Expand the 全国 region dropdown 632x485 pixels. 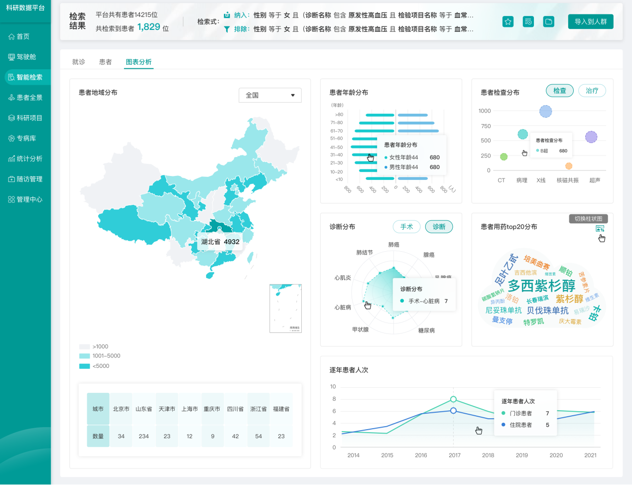[x=270, y=95]
